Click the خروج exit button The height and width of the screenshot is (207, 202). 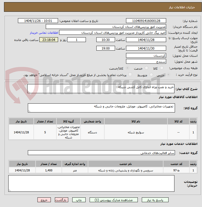click(x=44, y=200)
